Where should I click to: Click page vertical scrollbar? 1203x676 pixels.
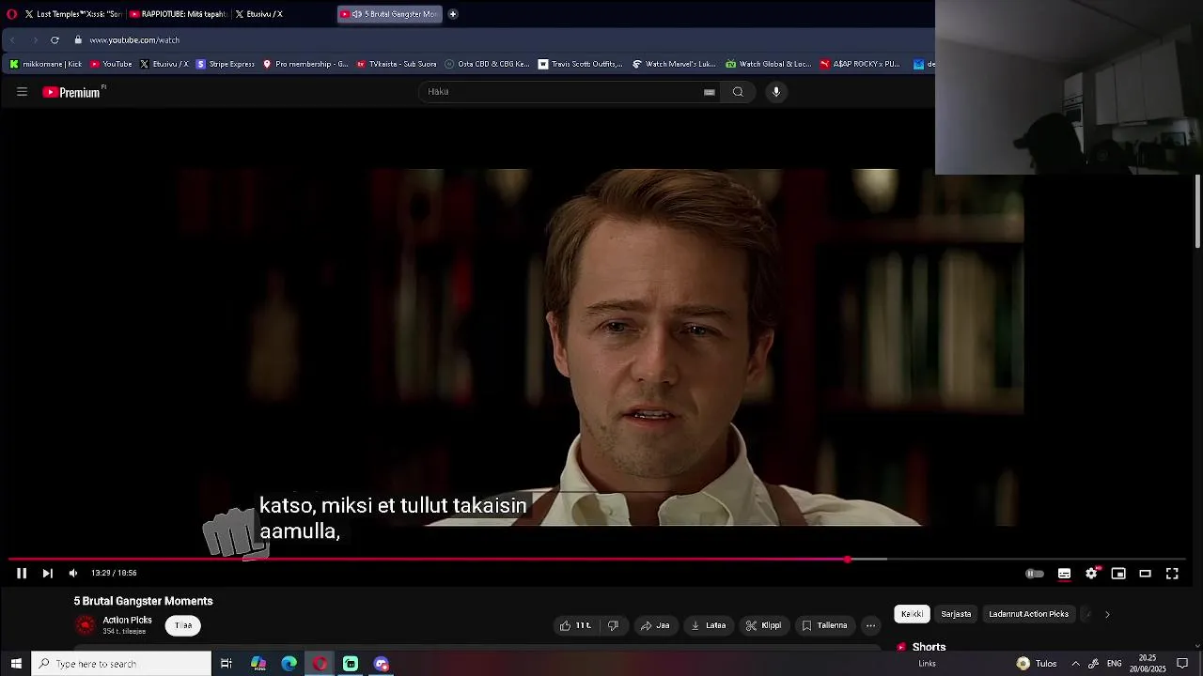(1197, 211)
